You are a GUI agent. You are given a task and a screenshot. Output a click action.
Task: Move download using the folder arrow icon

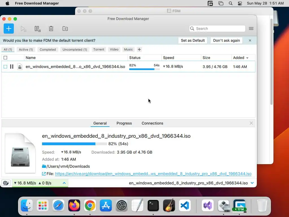click(x=65, y=29)
